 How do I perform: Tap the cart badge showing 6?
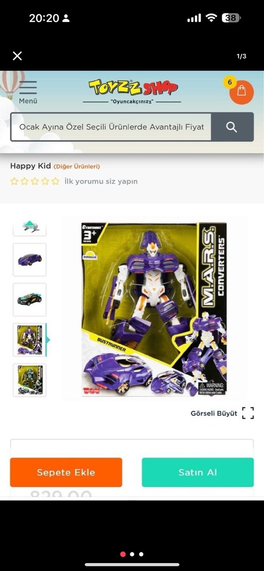click(229, 82)
